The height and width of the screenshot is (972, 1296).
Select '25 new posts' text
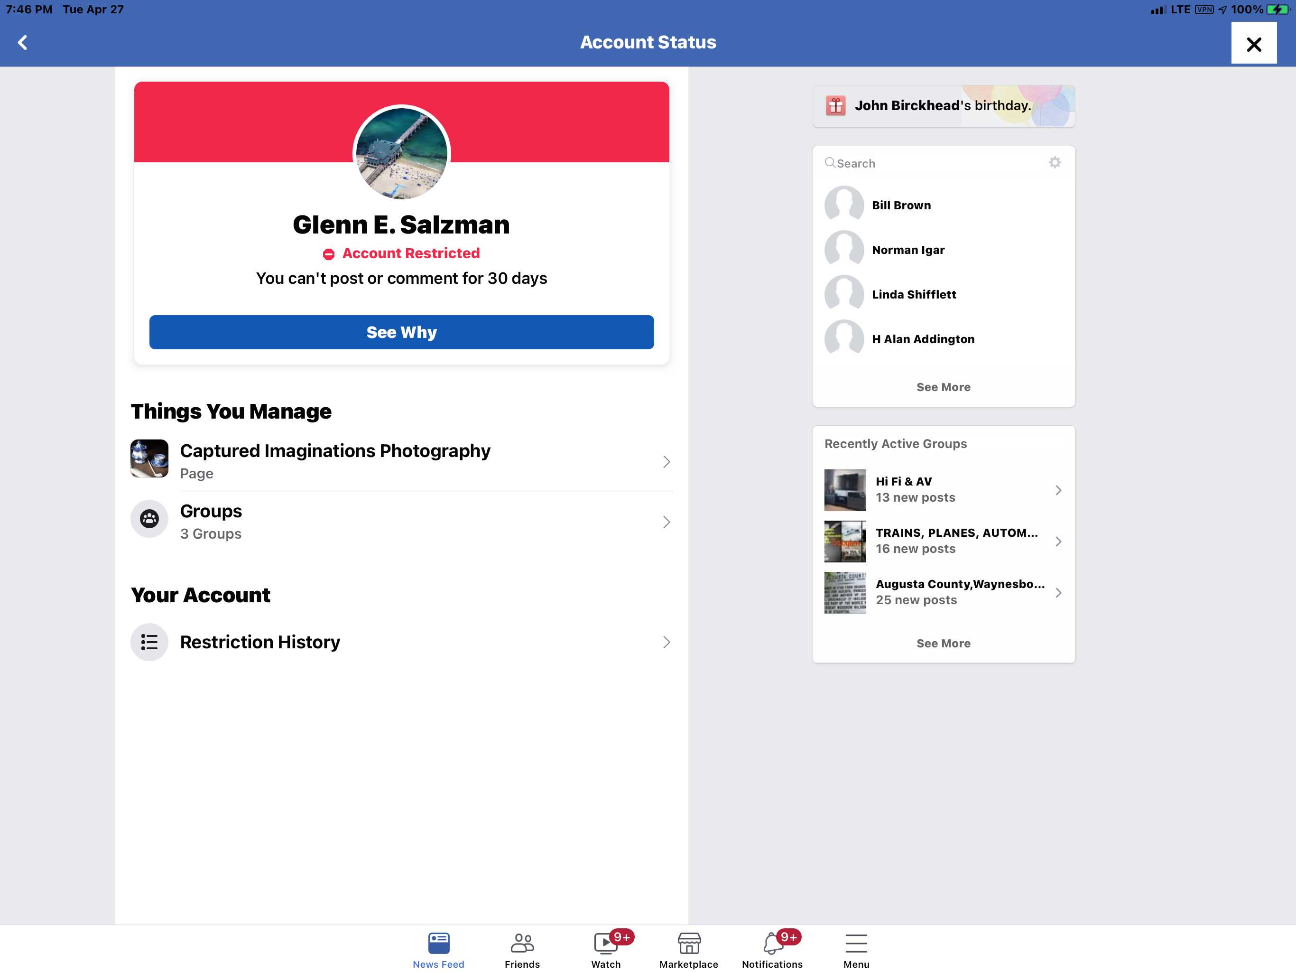[x=916, y=600]
